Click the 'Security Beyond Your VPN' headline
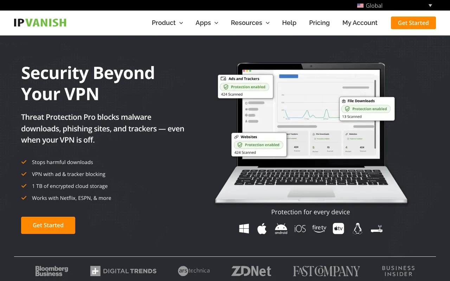Screen dimensions: 450x281 (88, 84)
